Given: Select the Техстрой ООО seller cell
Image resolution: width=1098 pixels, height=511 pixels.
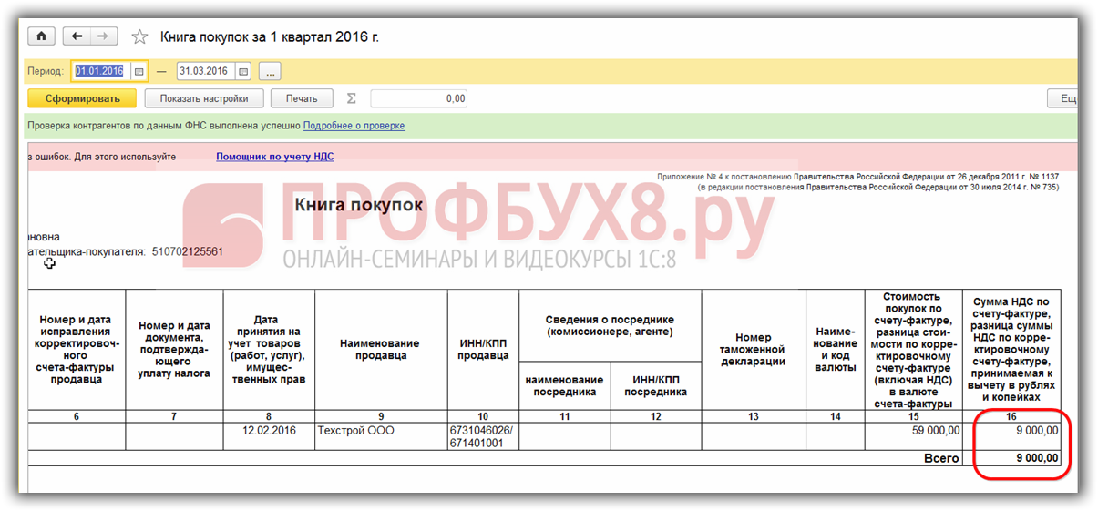Looking at the screenshot, I should click(379, 431).
